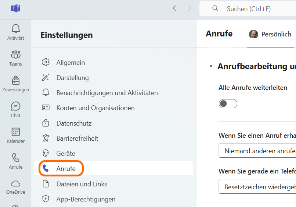
Task: Open the Teams section icon
Action: [15, 58]
